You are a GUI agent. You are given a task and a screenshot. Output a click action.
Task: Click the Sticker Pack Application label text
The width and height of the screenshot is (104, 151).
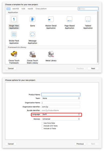(14, 42)
